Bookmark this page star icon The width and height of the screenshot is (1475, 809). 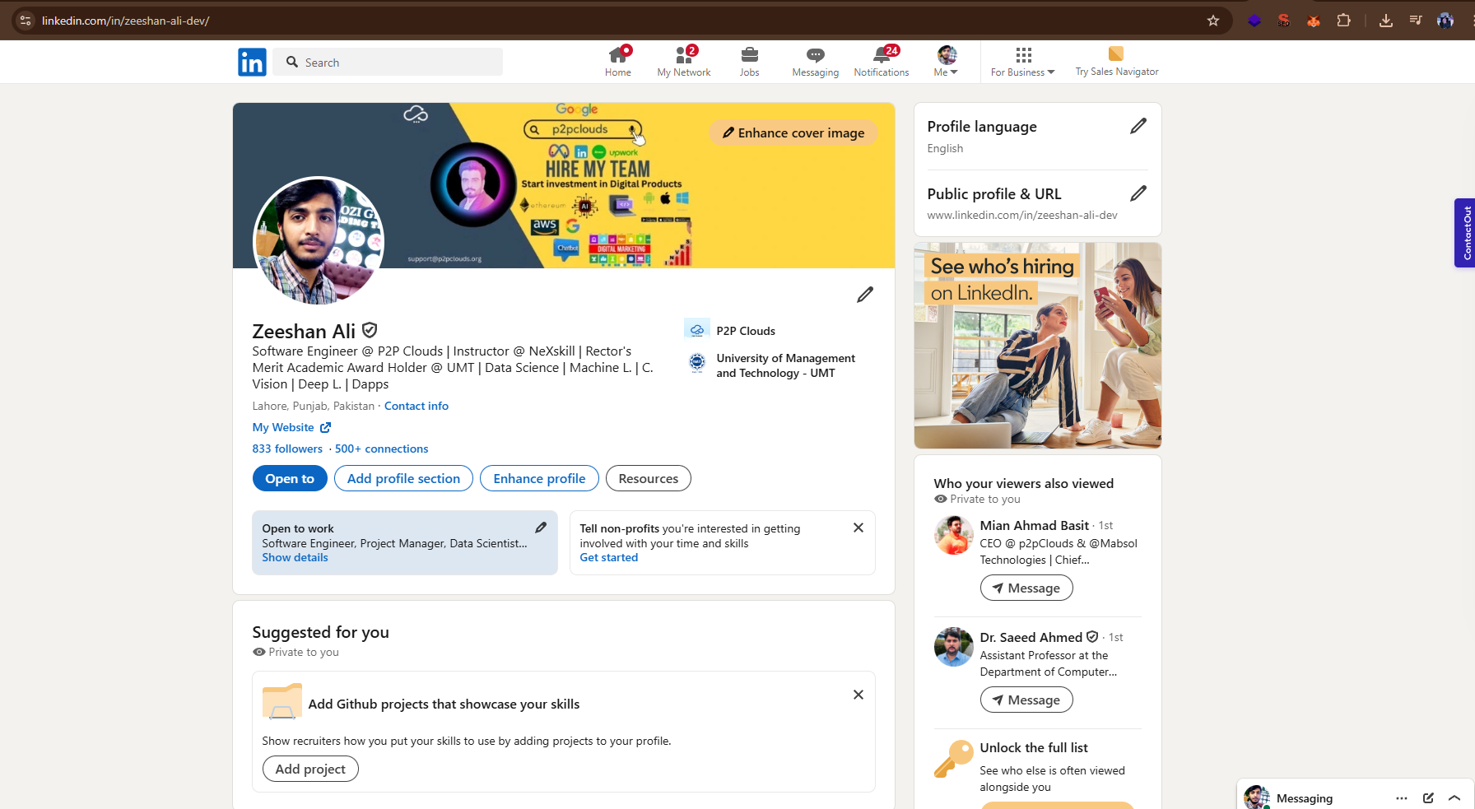tap(1213, 21)
